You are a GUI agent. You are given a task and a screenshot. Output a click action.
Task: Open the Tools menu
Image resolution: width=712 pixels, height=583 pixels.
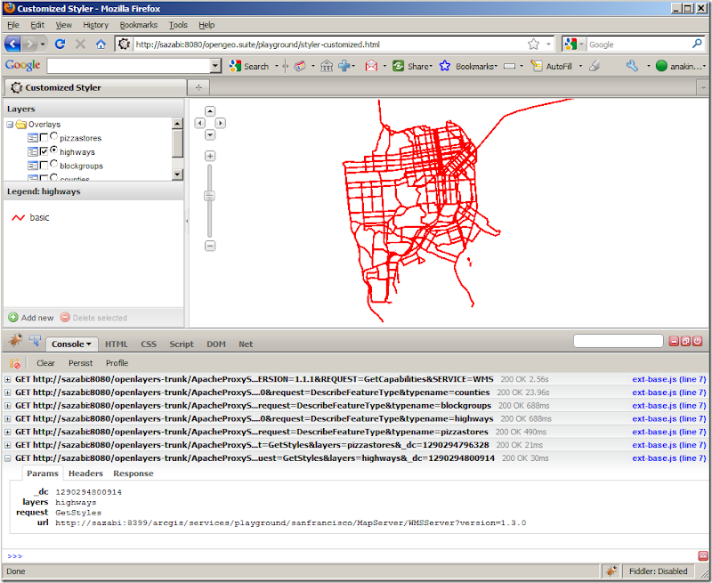pyautogui.click(x=178, y=25)
